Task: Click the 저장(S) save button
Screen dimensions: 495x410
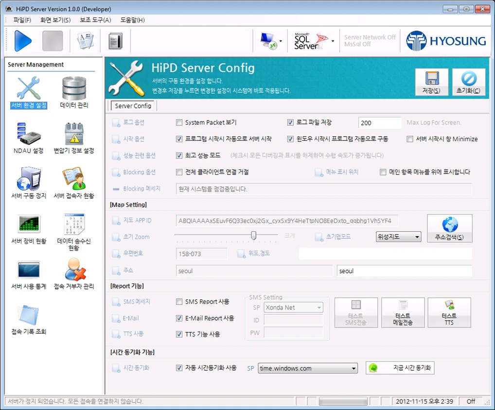Action: (x=432, y=82)
